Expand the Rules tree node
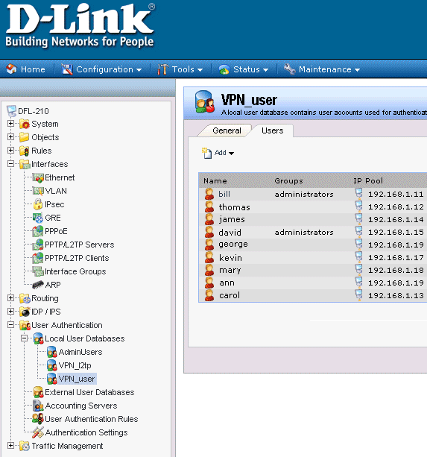The image size is (427, 457). click(10, 151)
